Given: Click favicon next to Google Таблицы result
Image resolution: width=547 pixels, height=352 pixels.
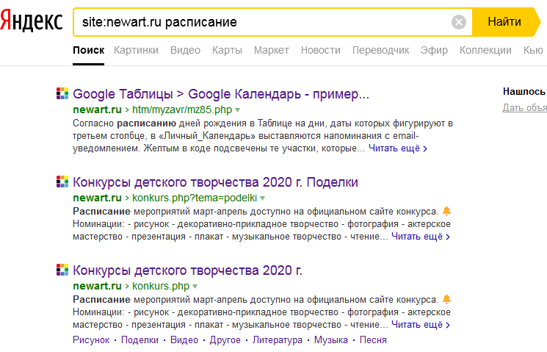Looking at the screenshot, I should click(62, 93).
